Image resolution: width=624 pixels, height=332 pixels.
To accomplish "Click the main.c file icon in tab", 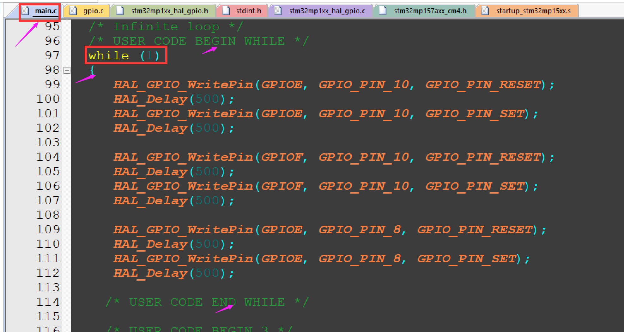I will (26, 11).
